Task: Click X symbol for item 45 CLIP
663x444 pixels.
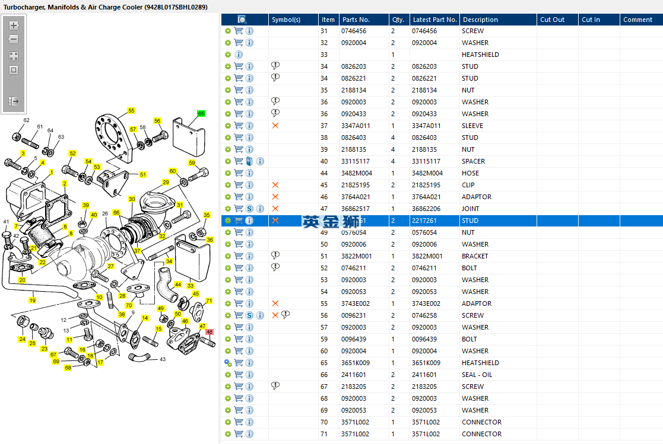Action: point(275,185)
